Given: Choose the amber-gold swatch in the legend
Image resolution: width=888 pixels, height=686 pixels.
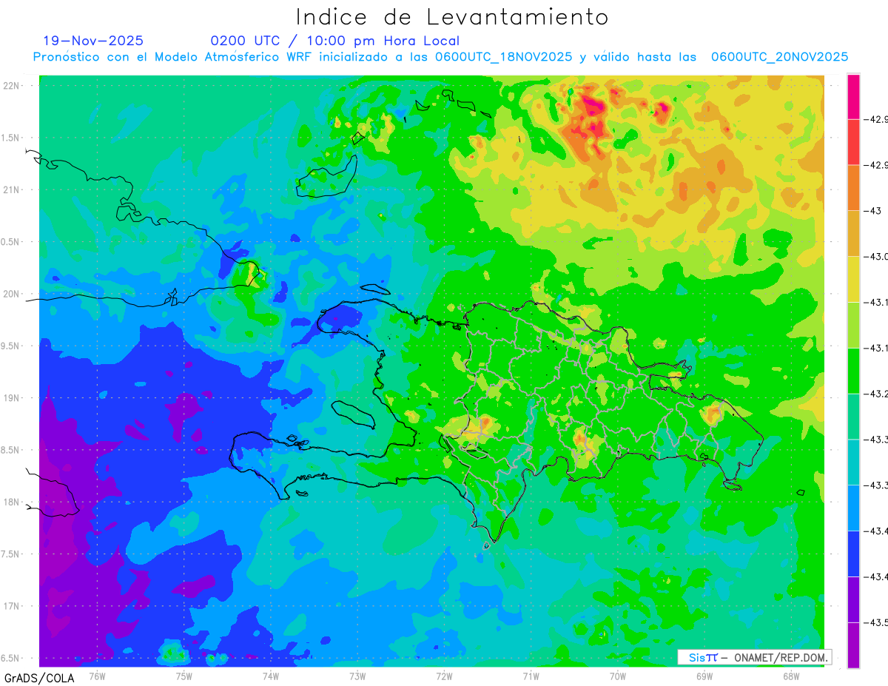Looking at the screenshot, I should coord(853,233).
